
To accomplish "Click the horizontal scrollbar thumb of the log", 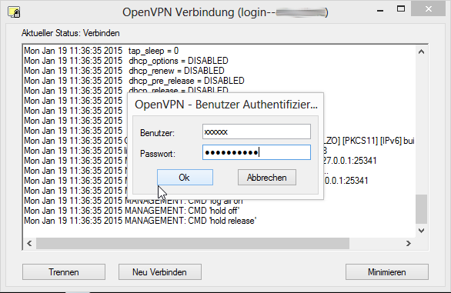I will tap(192, 244).
